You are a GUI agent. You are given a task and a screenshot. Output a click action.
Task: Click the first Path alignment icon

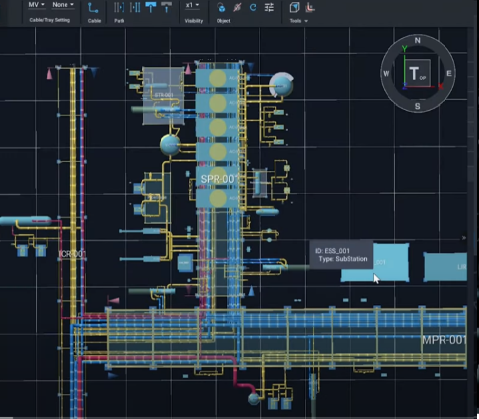pyautogui.click(x=119, y=7)
